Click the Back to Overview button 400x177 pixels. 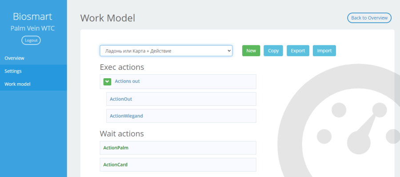pos(369,18)
